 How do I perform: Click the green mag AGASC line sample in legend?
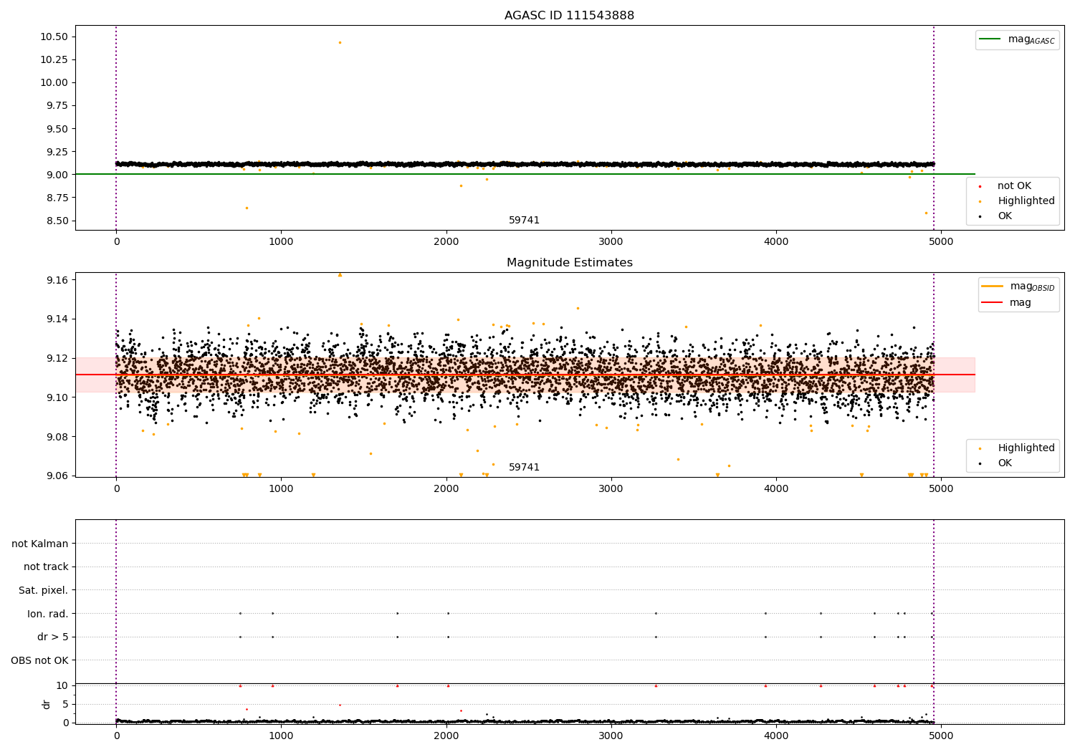point(990,39)
